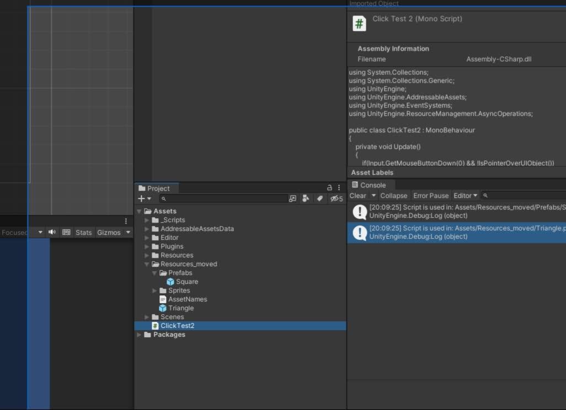
Task: Mute scene audio with the speaker icon
Action: (51, 232)
